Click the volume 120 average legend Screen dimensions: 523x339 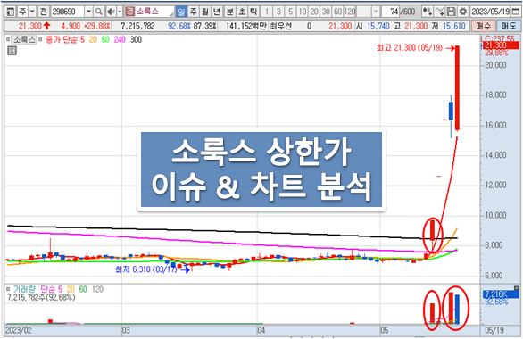[97, 289]
